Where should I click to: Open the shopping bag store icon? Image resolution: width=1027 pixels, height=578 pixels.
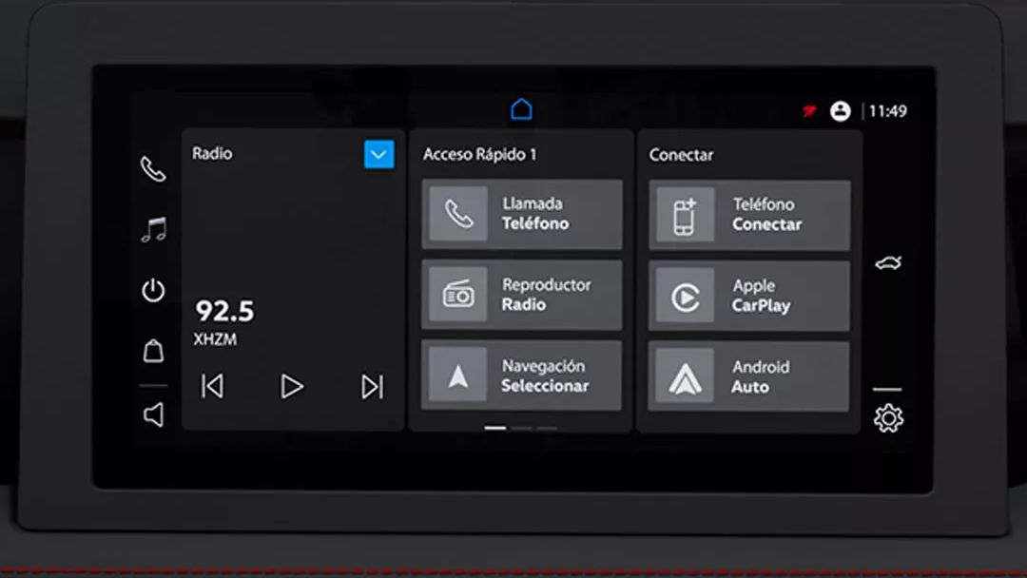click(x=153, y=351)
